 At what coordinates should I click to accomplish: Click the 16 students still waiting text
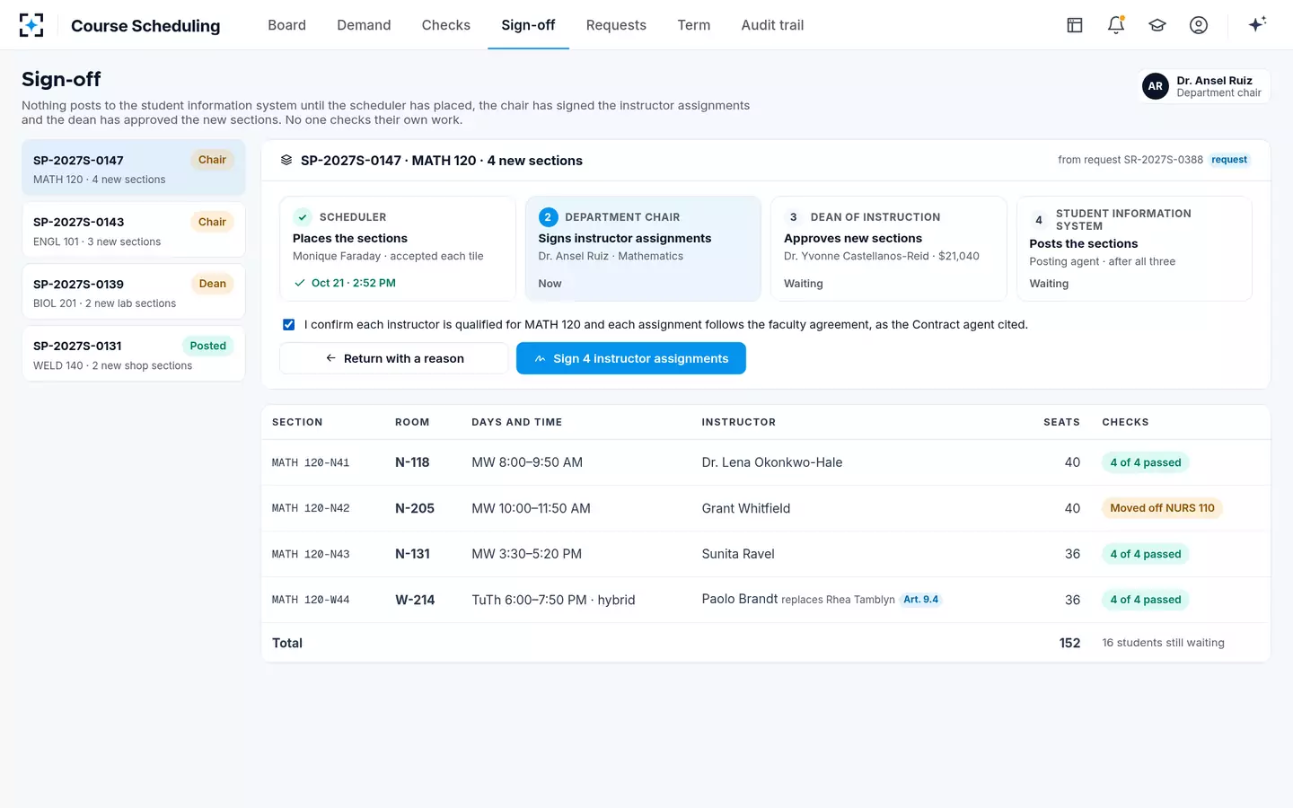point(1163,643)
